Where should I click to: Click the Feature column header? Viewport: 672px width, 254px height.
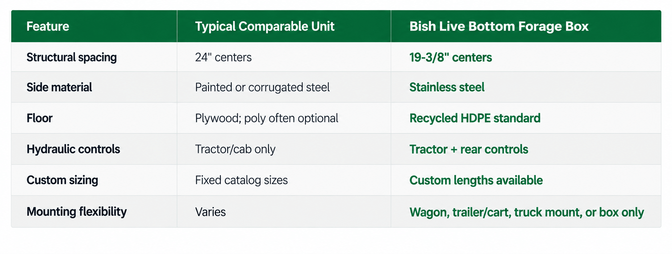coord(48,26)
